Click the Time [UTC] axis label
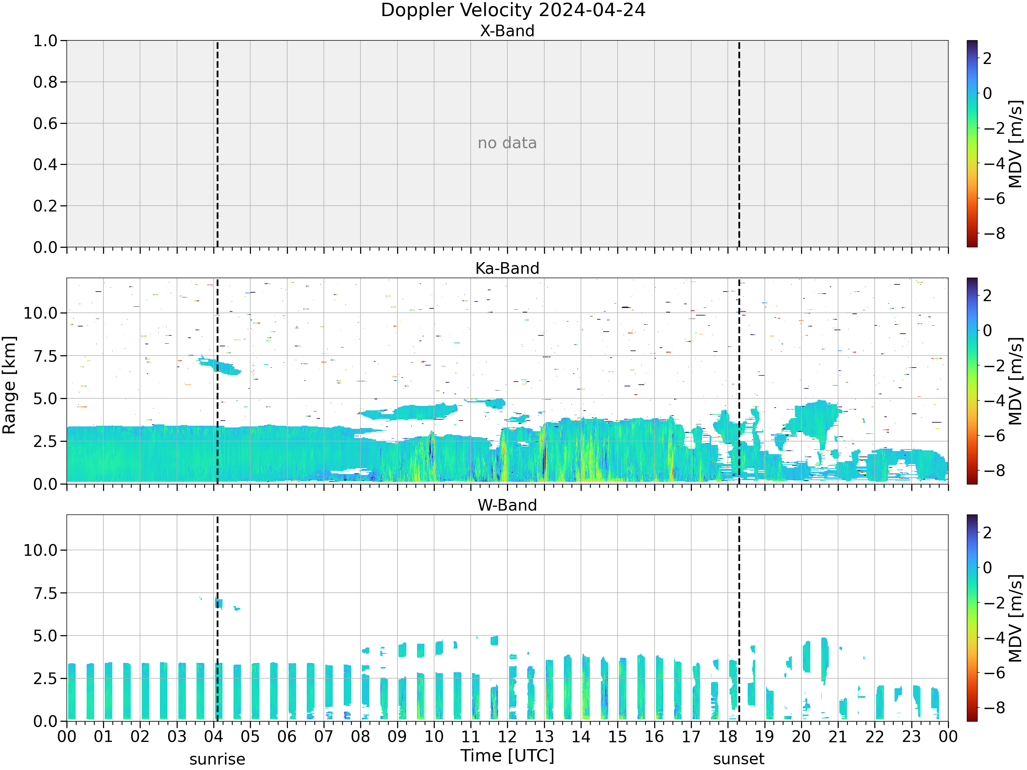 click(507, 756)
